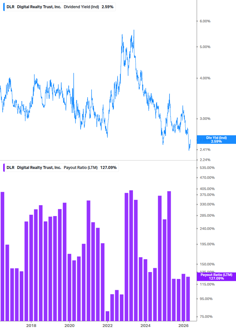Screen dimensions: 236x331
Task: Click the 95.00% payout axis label
Action: pyautogui.click(x=206, y=299)
